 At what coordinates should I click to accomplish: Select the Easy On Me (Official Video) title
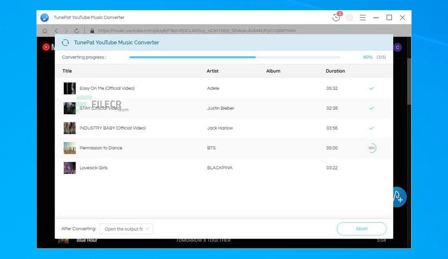107,88
